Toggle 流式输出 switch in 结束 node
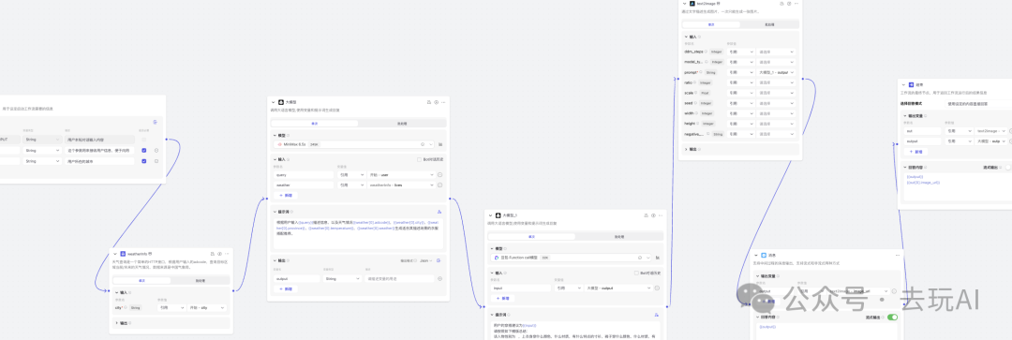The image size is (1012, 340). coord(1008,167)
